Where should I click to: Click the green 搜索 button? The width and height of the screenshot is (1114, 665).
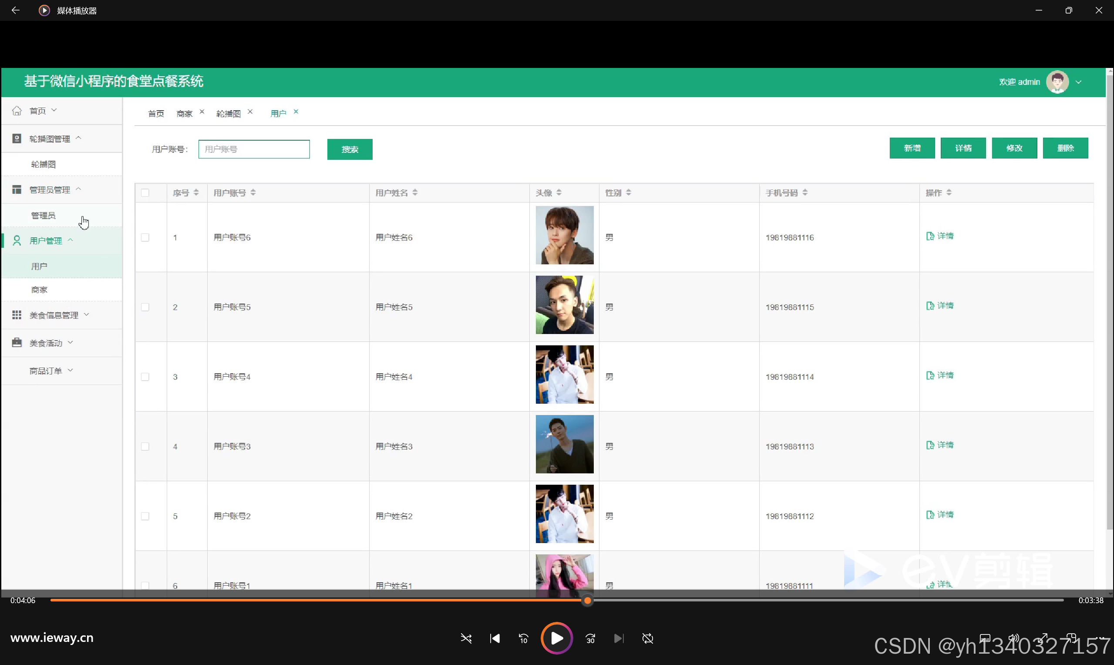350,149
